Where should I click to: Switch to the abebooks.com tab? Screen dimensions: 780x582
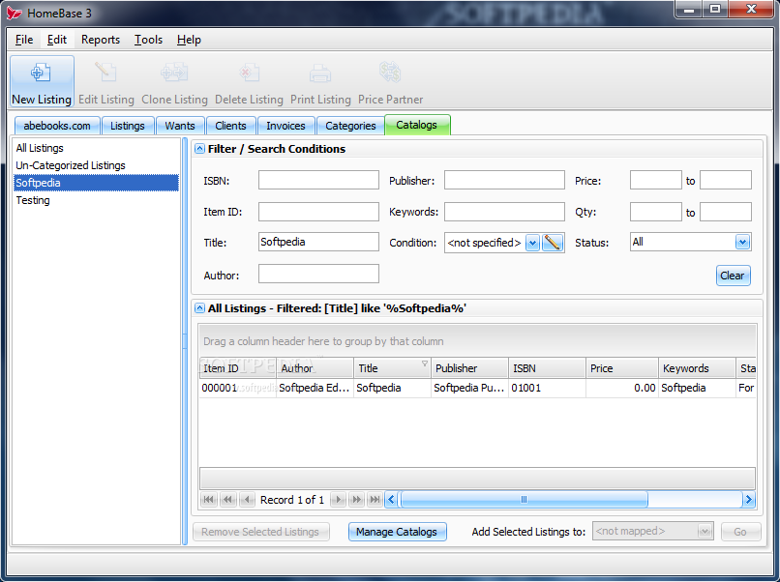57,126
